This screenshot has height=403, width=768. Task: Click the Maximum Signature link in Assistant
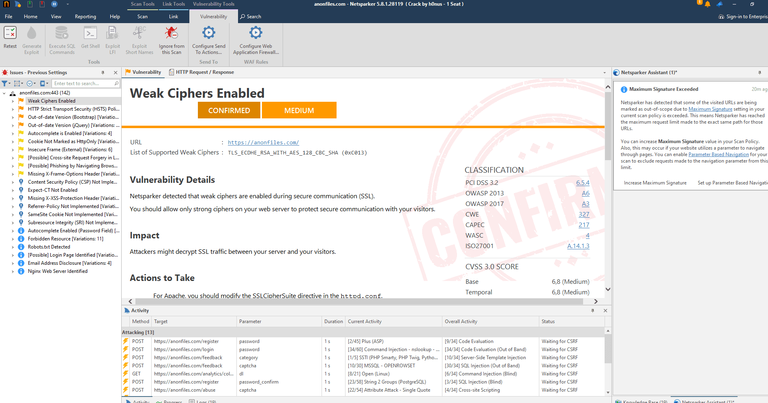coord(710,109)
